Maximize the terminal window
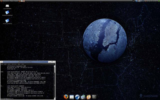 point(52,62)
